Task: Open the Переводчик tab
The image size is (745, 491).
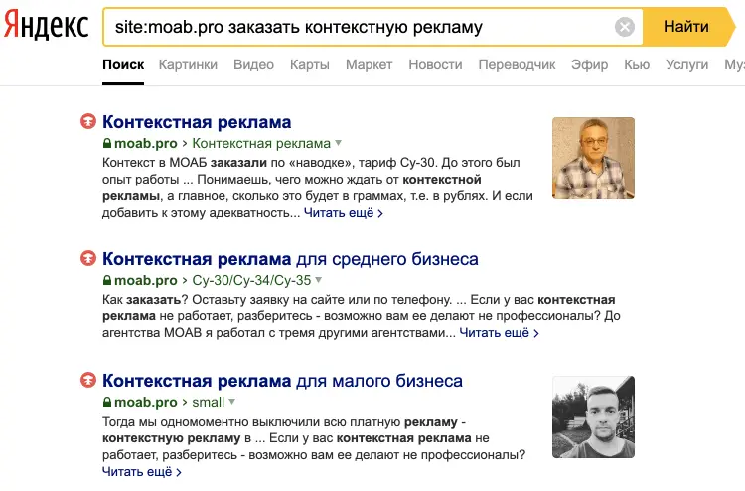Action: 517,65
